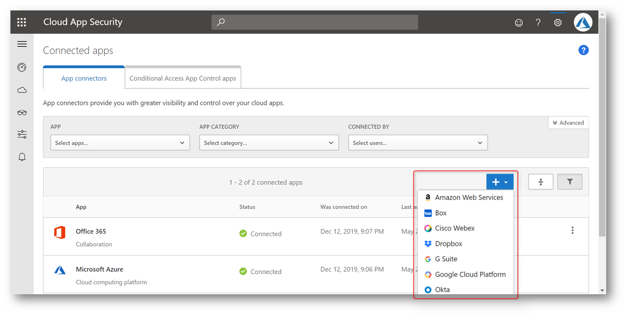Select G Suite from the connector menu
Viewport: 627px width, 321px height.
466,259
